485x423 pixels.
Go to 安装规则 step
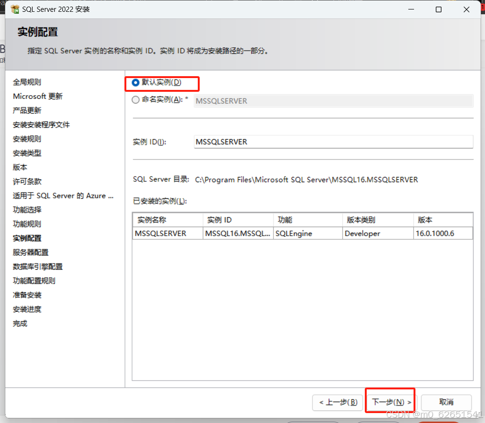click(x=27, y=139)
